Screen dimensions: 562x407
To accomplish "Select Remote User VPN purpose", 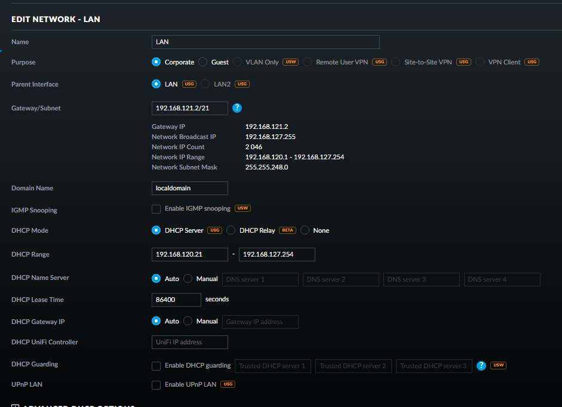I will [308, 62].
